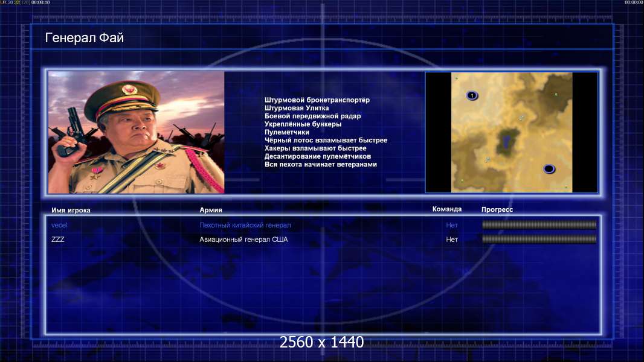Click the 'Команда' column header

(x=447, y=209)
